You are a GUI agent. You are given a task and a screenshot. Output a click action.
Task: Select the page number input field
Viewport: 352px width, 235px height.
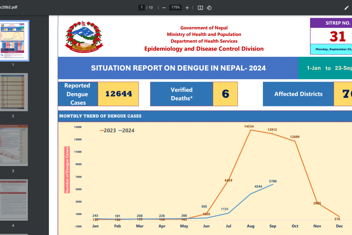click(142, 8)
